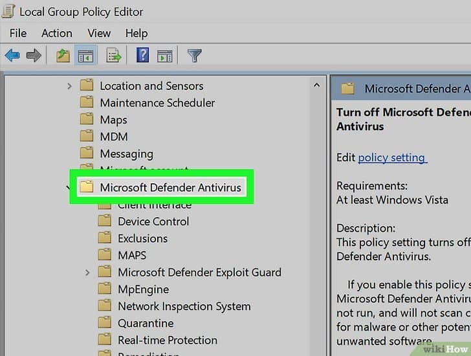Click the 'policy setting' link
Viewport: 471px width, 356px height.
click(x=391, y=157)
